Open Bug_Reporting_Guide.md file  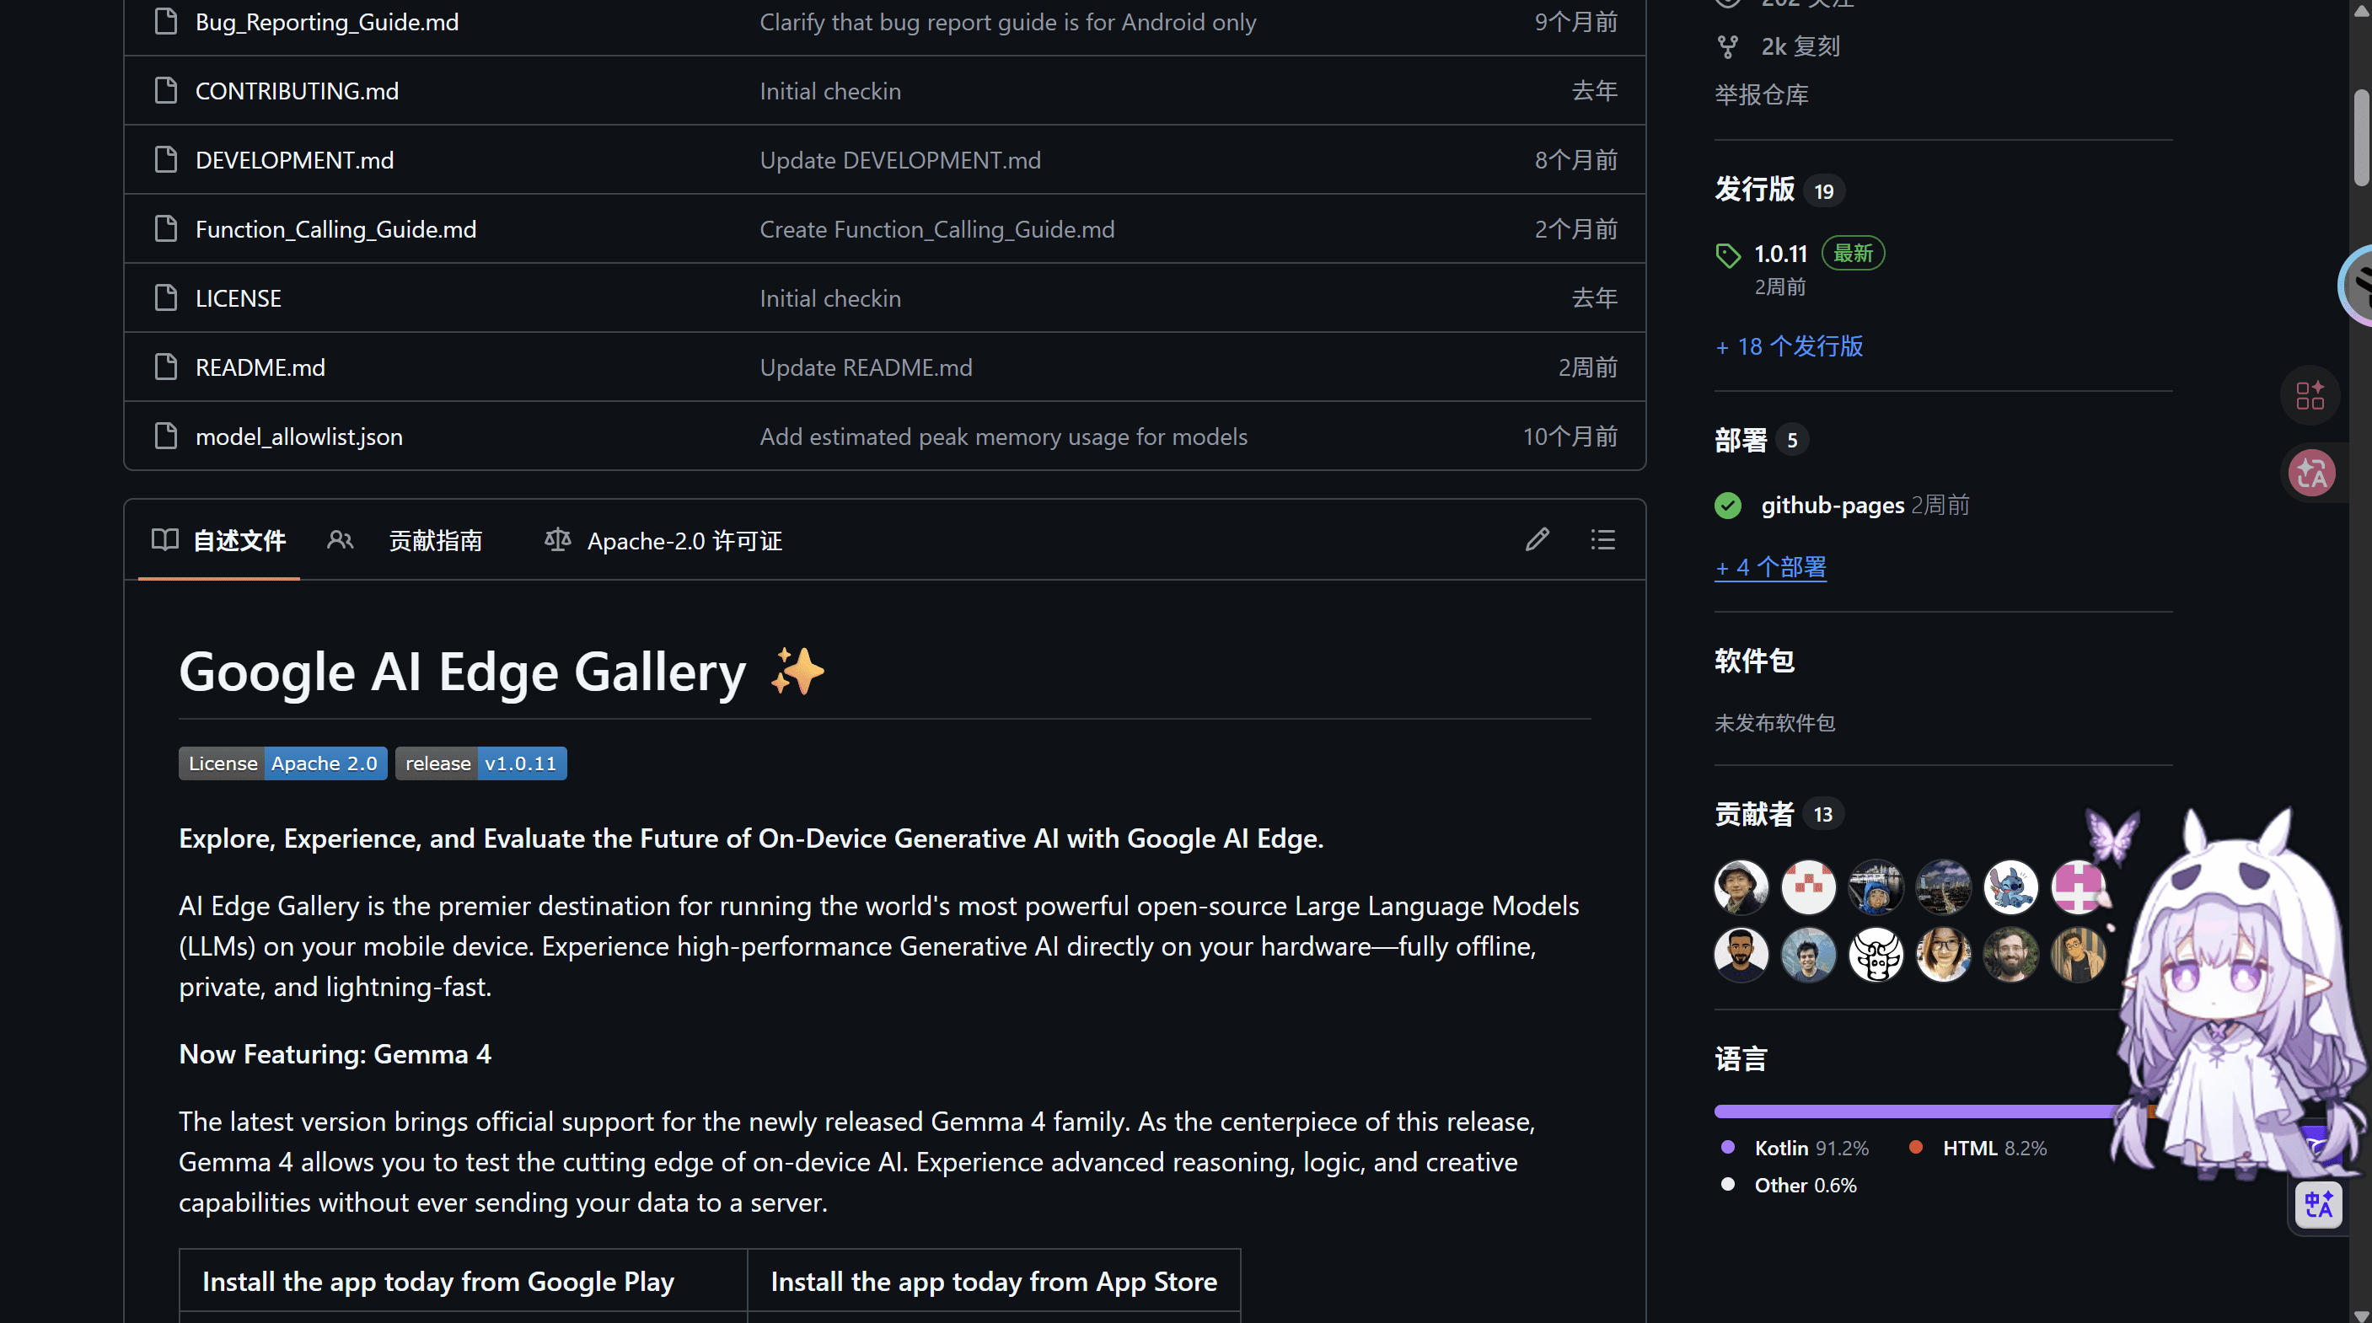327,22
